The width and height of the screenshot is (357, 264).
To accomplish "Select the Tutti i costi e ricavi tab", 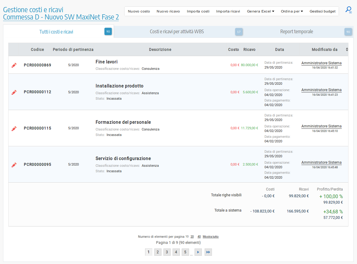I will coord(56,32).
